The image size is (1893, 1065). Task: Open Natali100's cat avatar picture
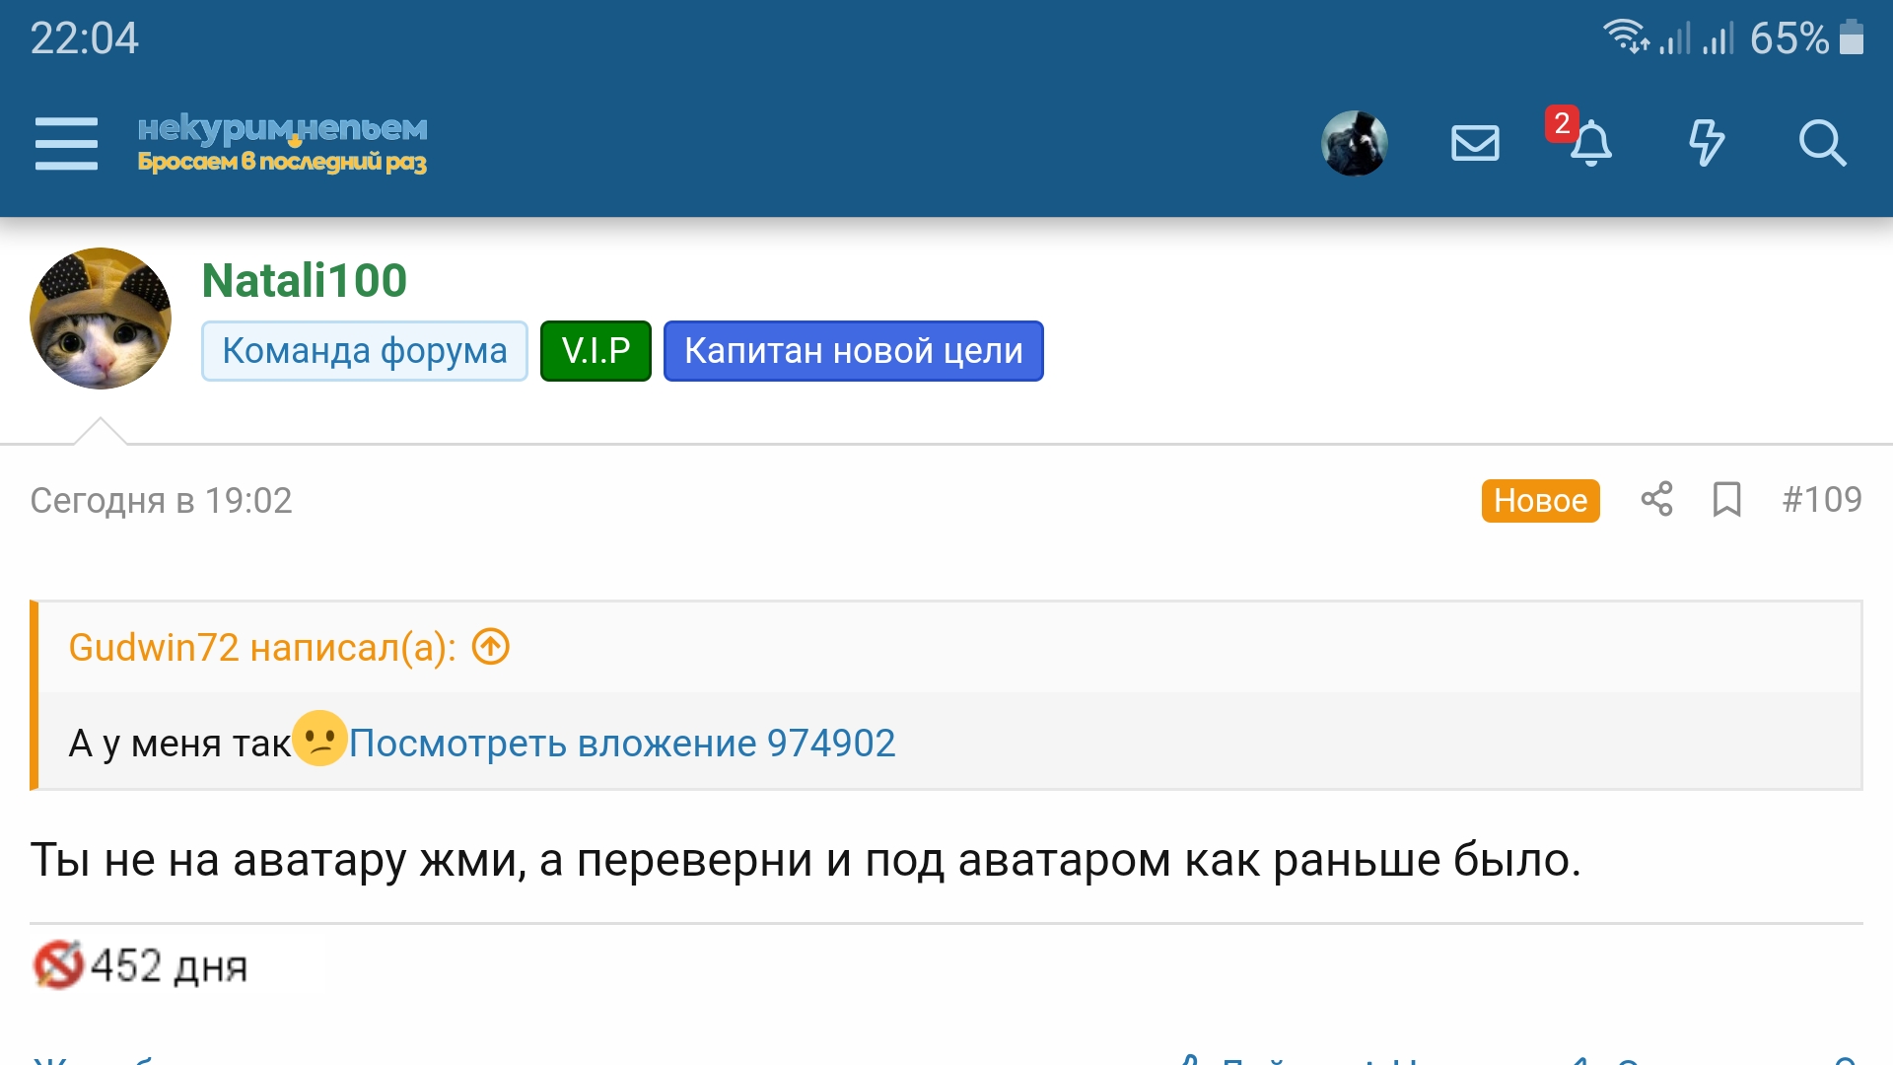click(101, 319)
